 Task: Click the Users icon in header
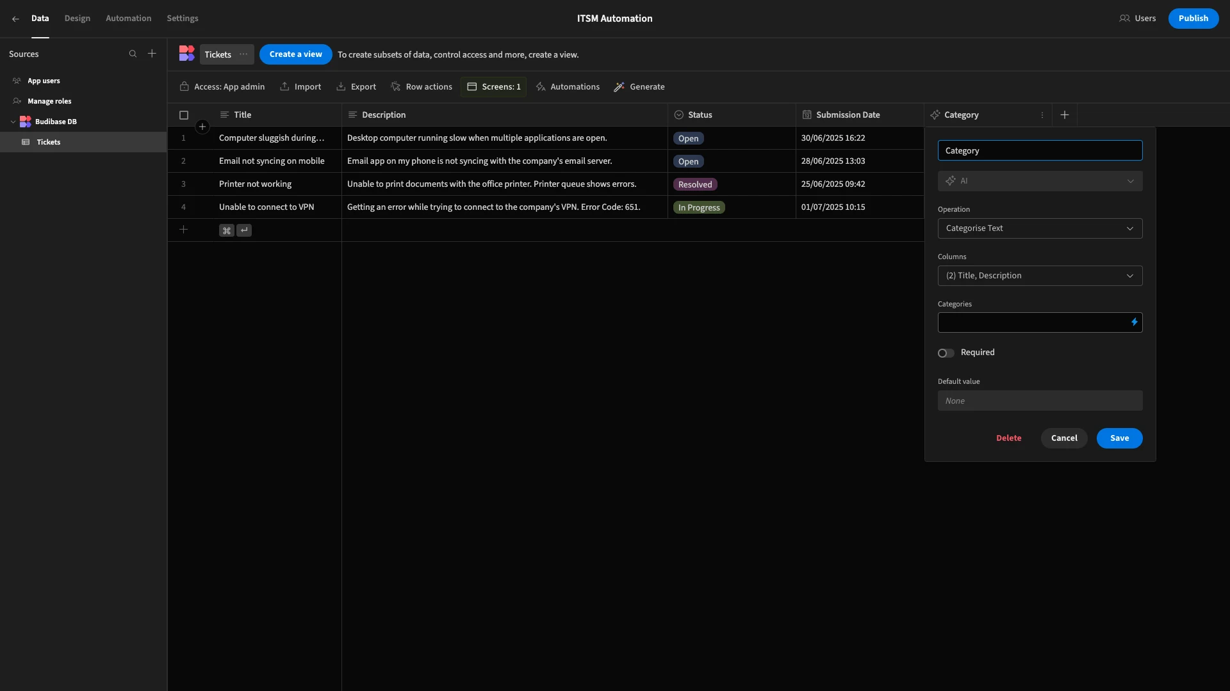1124,19
